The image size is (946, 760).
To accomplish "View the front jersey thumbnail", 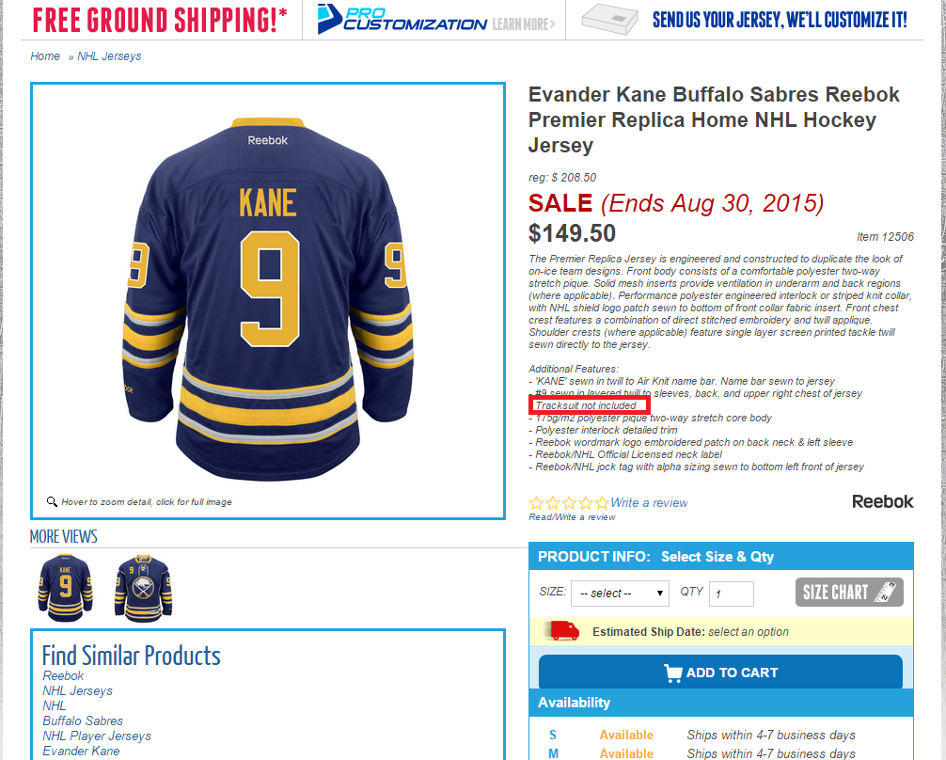I will point(143,588).
